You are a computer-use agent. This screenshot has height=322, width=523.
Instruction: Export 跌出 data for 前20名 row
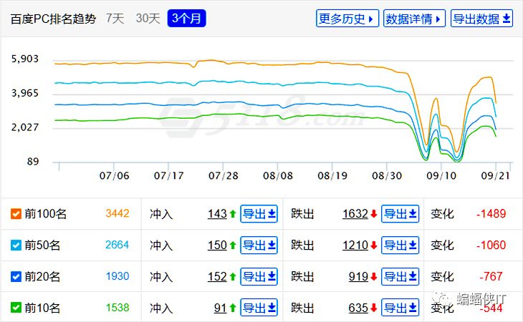400,276
